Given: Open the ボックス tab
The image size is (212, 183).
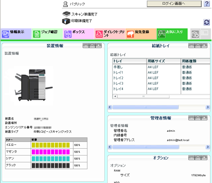Looking at the screenshot, I should [x=78, y=34].
